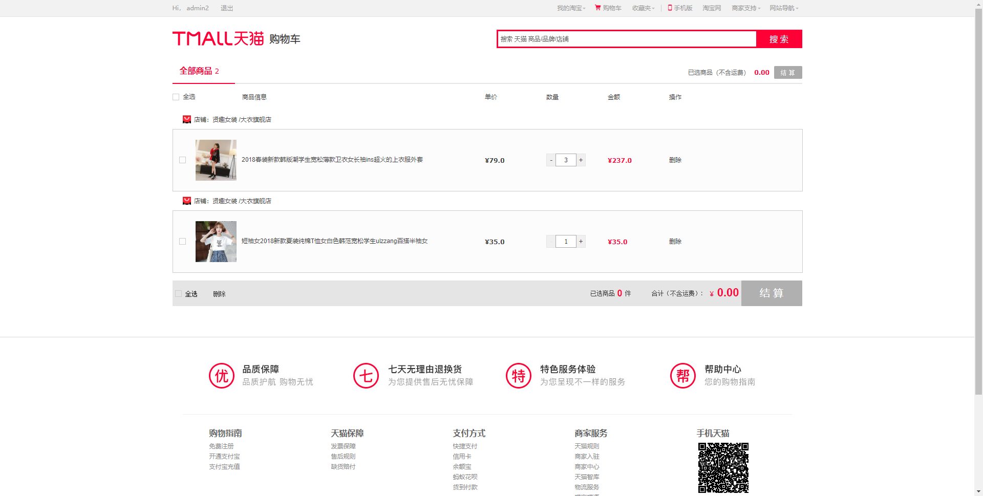Open 手机版 in top navigation
This screenshot has height=496, width=983.
[683, 8]
